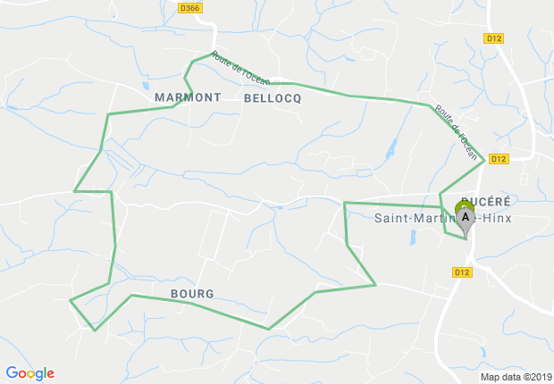Click the small blue pond above MARMONT
Screen dimensions: 554x384
[x=146, y=86]
